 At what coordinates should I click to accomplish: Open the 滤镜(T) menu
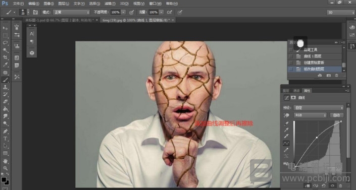click(x=110, y=4)
